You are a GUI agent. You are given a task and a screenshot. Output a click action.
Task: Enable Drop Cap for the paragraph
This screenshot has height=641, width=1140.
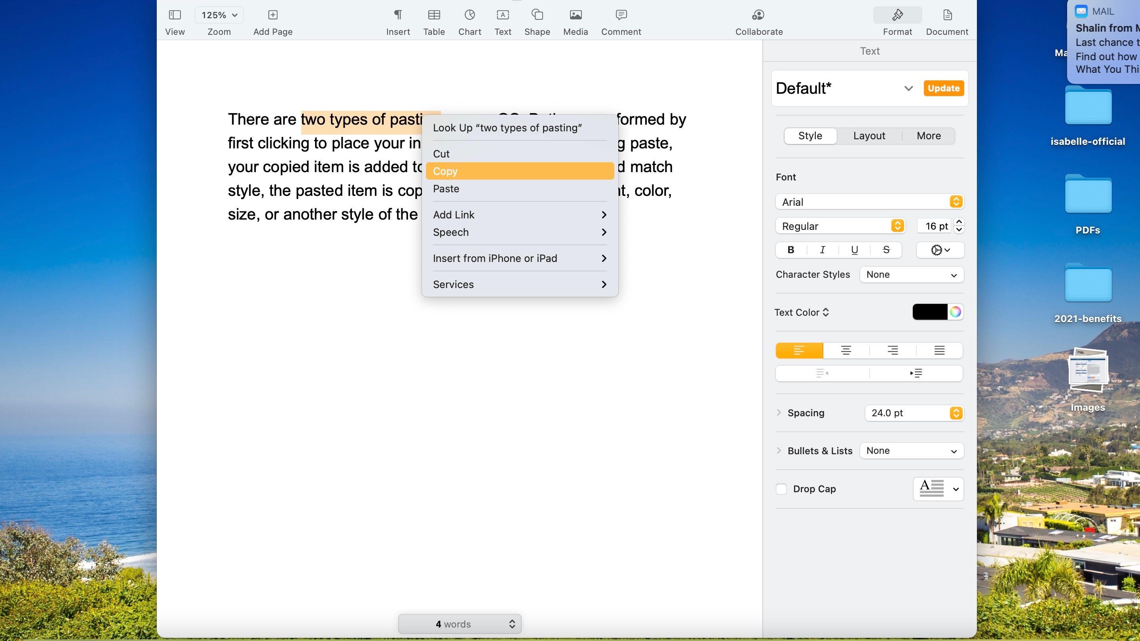781,489
